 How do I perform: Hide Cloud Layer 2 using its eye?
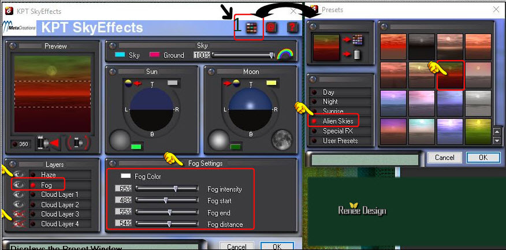coord(20,204)
